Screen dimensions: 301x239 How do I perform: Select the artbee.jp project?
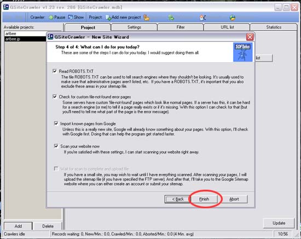click(x=25, y=39)
